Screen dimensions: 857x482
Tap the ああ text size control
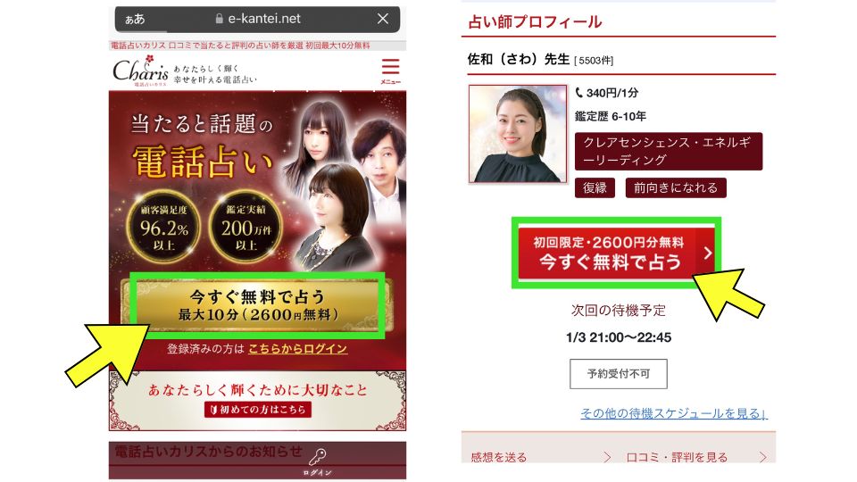coord(135,19)
